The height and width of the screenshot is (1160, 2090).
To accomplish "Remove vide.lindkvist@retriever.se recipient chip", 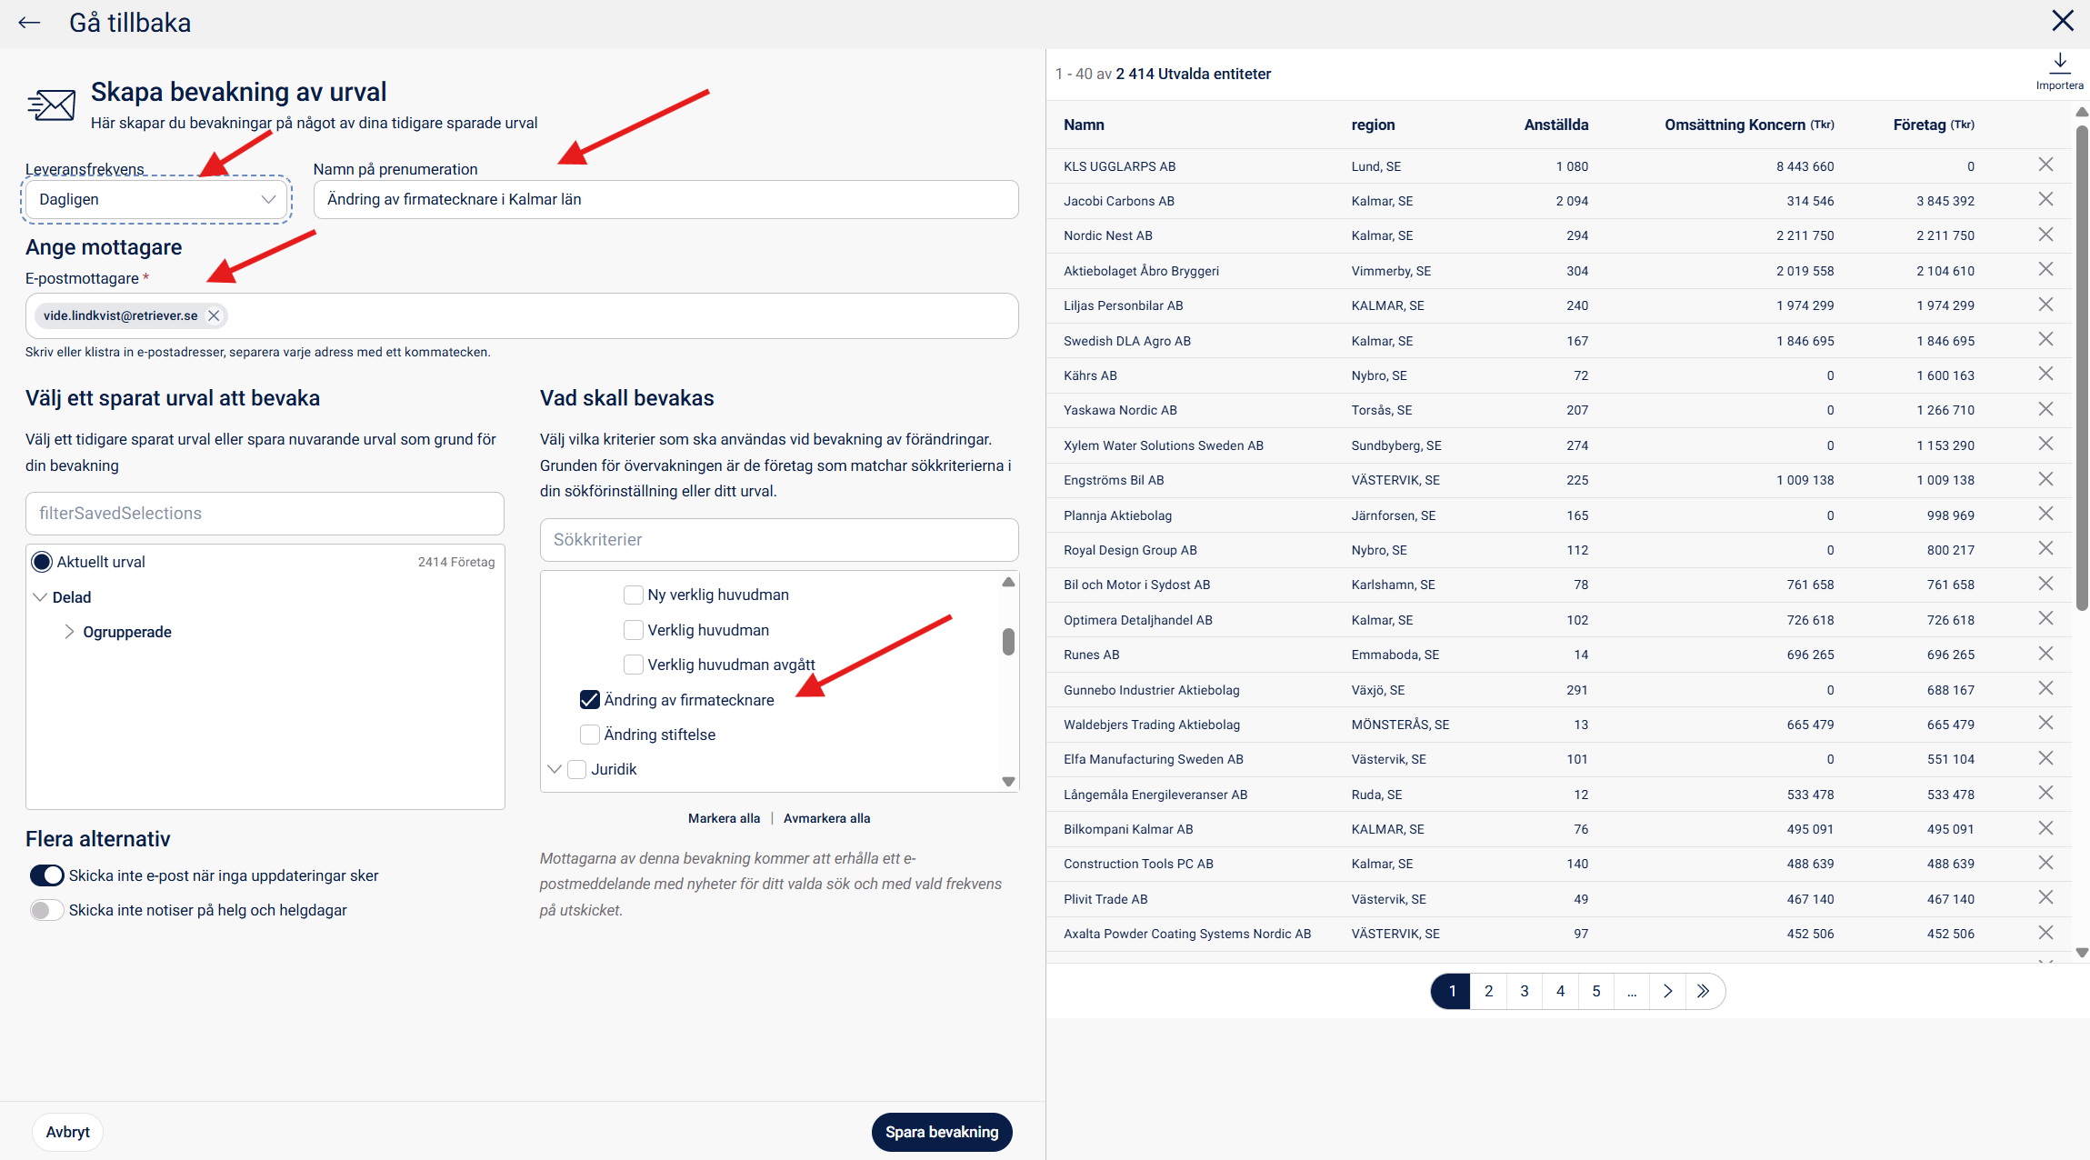I will [x=214, y=315].
